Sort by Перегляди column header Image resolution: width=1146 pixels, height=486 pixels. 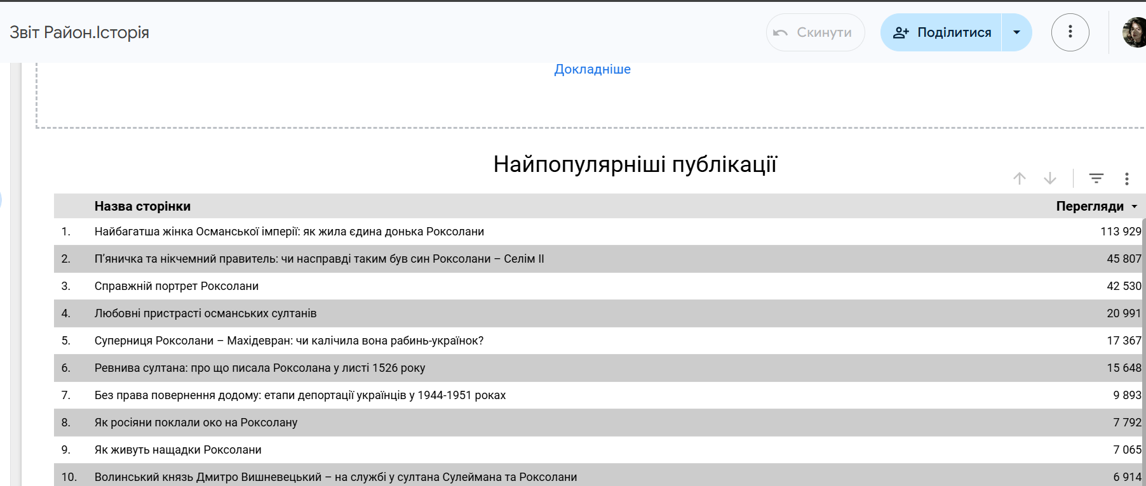[x=1089, y=206]
